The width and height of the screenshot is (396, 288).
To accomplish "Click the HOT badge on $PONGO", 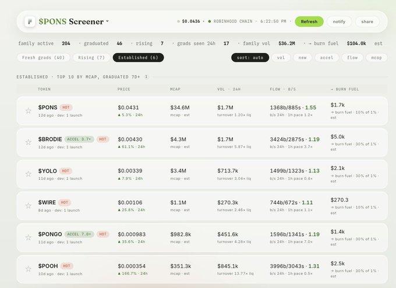I will (x=102, y=234).
